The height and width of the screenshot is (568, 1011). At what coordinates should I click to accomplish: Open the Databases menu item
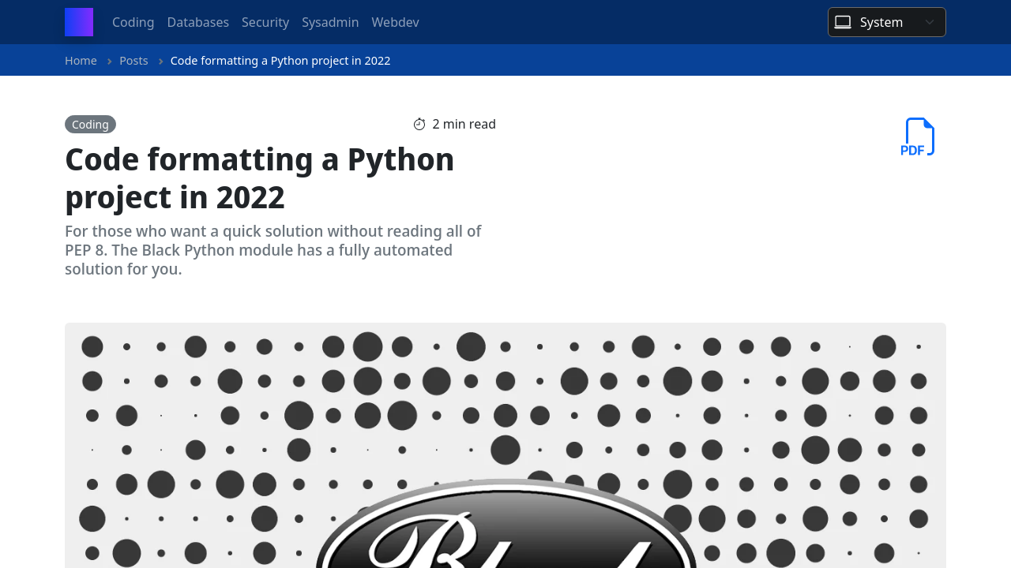pos(197,22)
